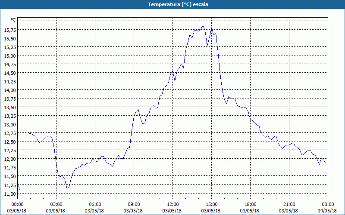Select the 13,75 y-axis tick label
Screen dimensions: 345x215
coord(10,99)
